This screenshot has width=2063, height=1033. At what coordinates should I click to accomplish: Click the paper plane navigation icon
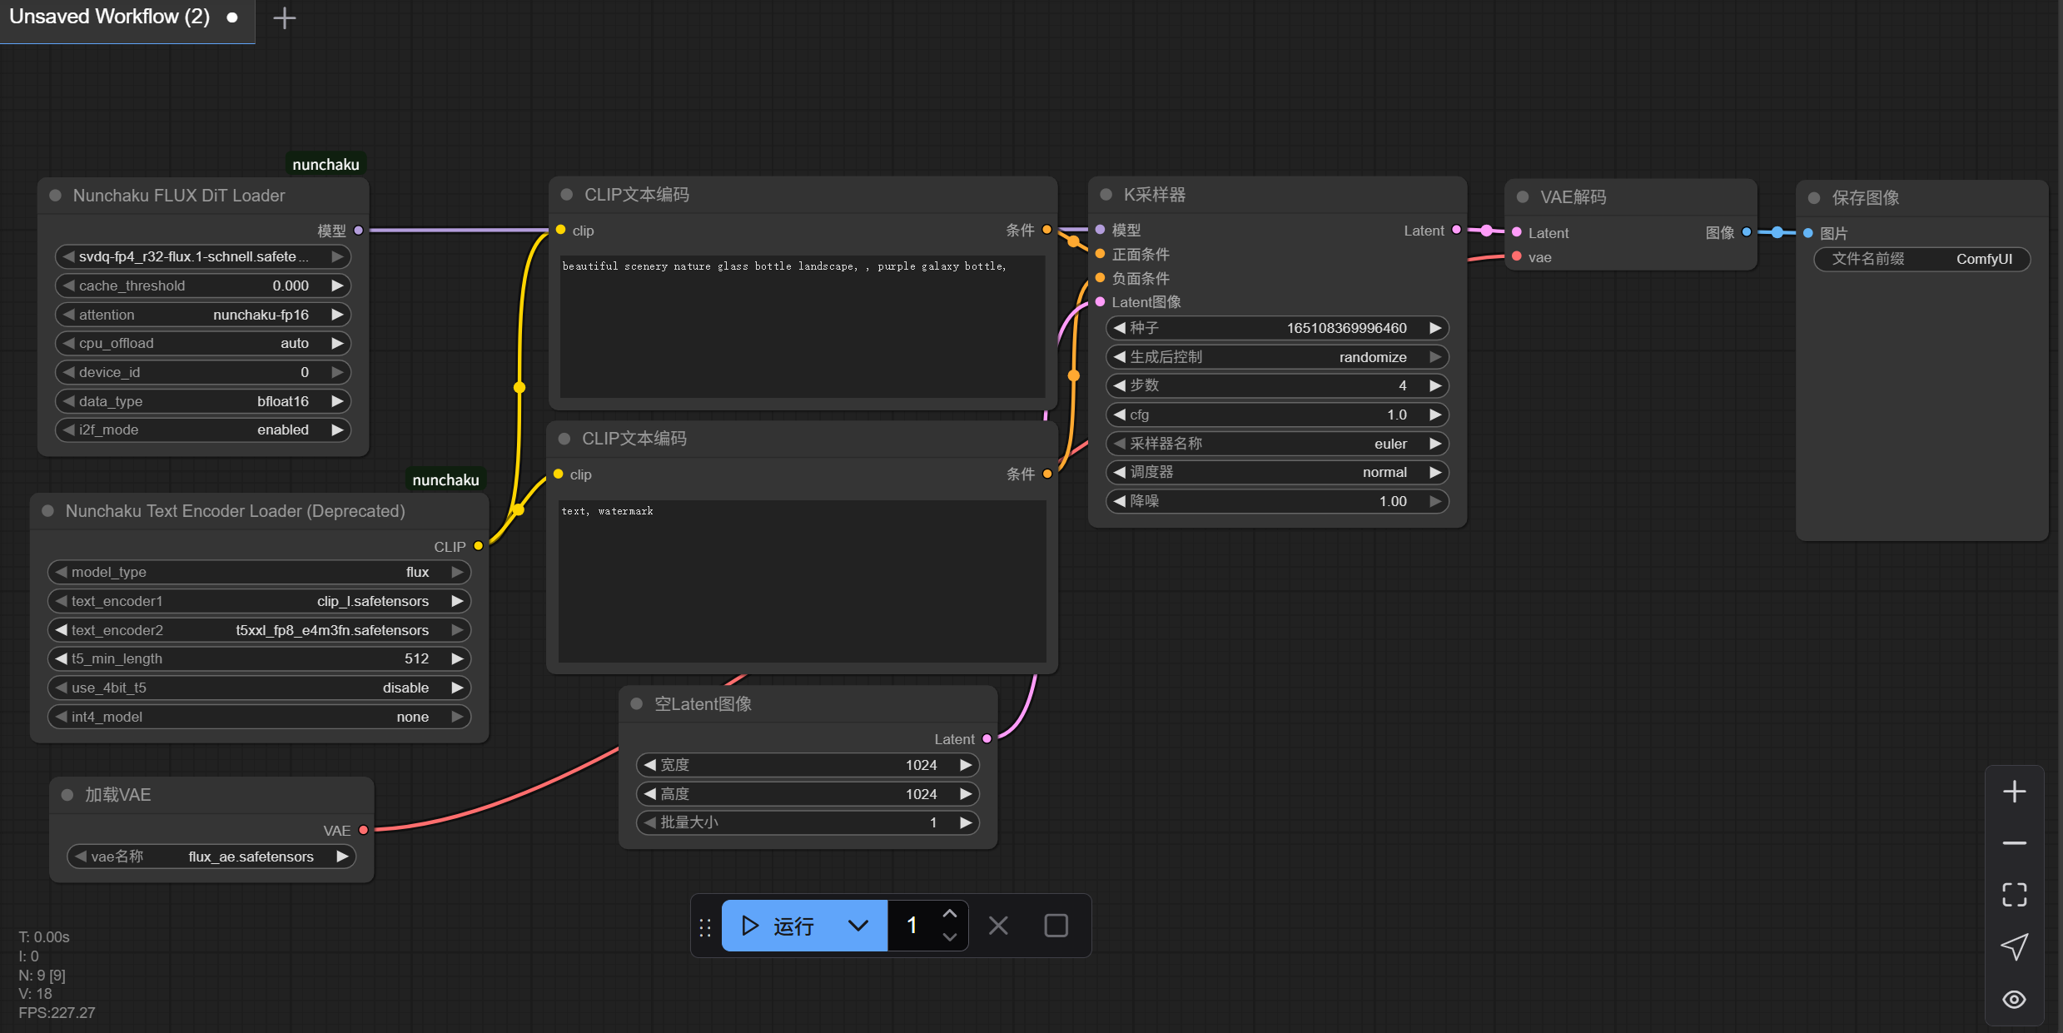point(2014,946)
